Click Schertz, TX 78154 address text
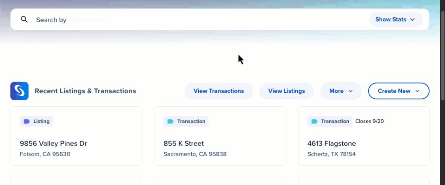Viewport: 445px width, 185px height. point(331,154)
